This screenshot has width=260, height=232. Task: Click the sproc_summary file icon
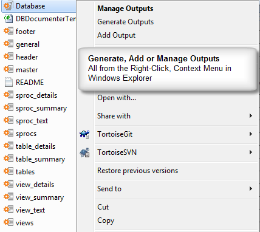(9, 108)
